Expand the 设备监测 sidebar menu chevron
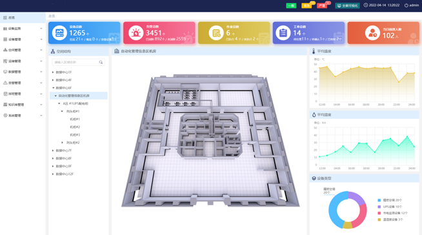Image resolution: width=422 pixels, height=235 pixels. click(41, 28)
